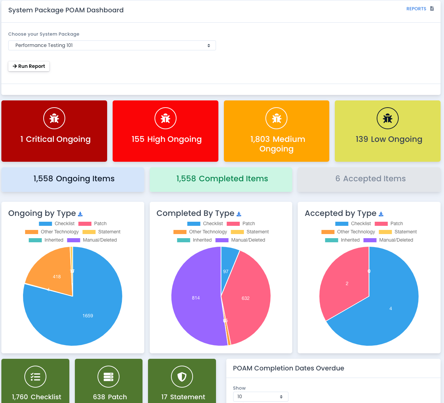Click the High Ongoing bug icon

tap(166, 118)
